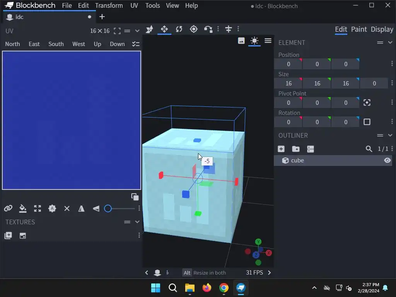Open the Outliner panel handle menu
The image size is (396, 297).
(380, 135)
